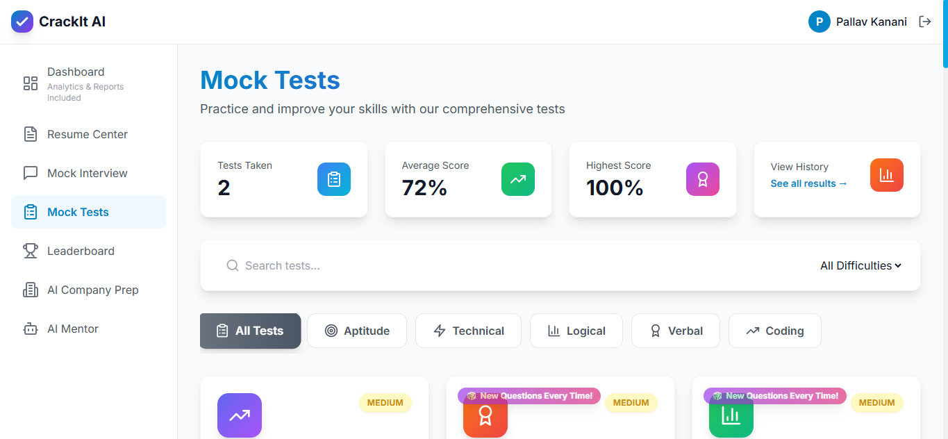The width and height of the screenshot is (948, 439).
Task: Click the CrackIt AI checkmark logo
Action: (22, 22)
